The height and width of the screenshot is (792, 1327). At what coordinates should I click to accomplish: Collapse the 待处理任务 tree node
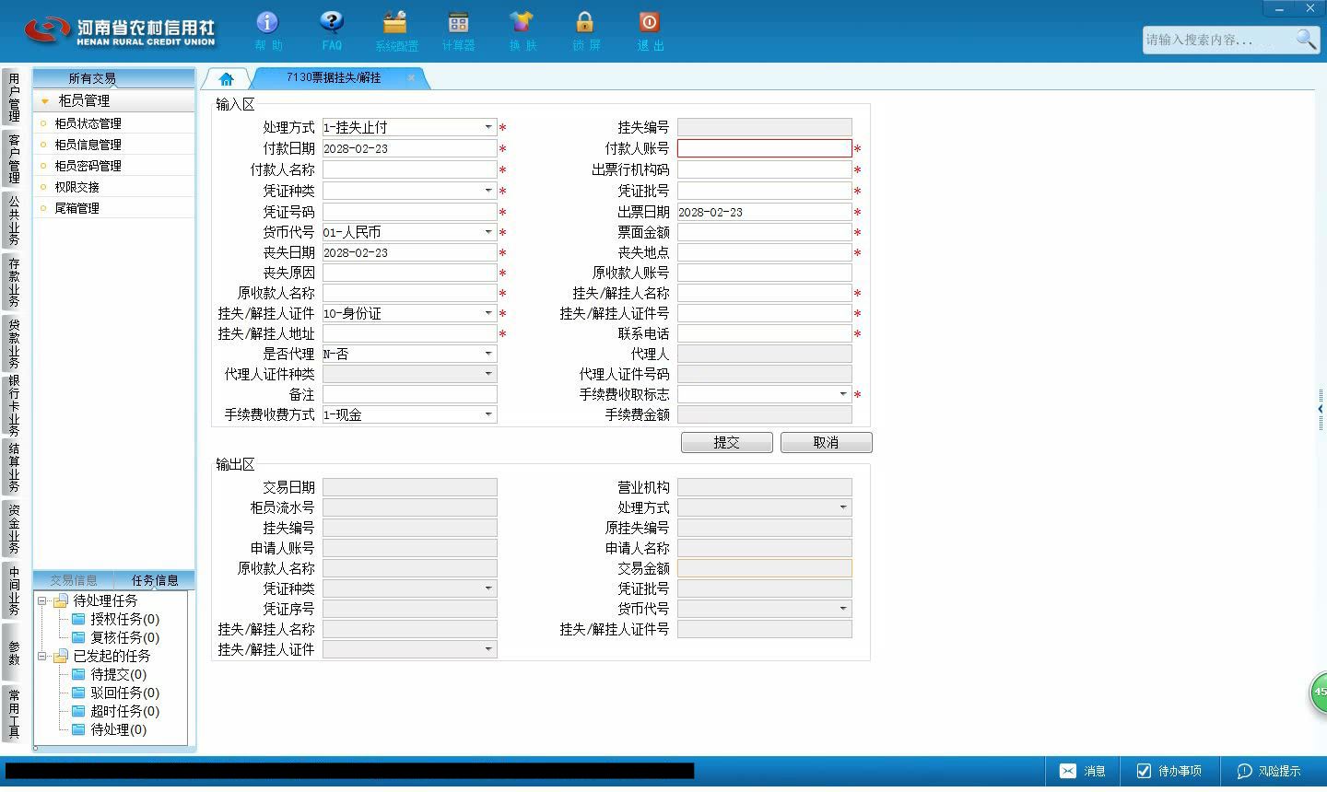(42, 600)
